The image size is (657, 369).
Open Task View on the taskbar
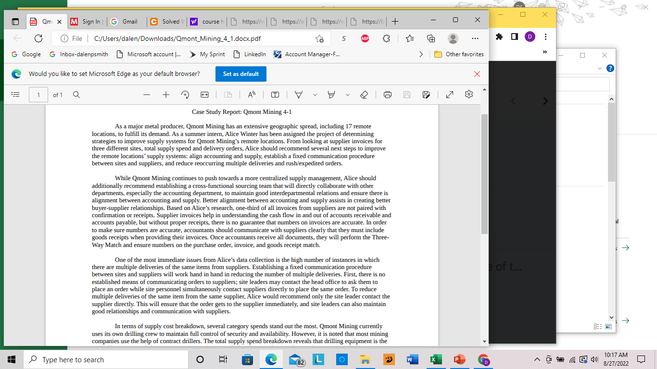223,359
